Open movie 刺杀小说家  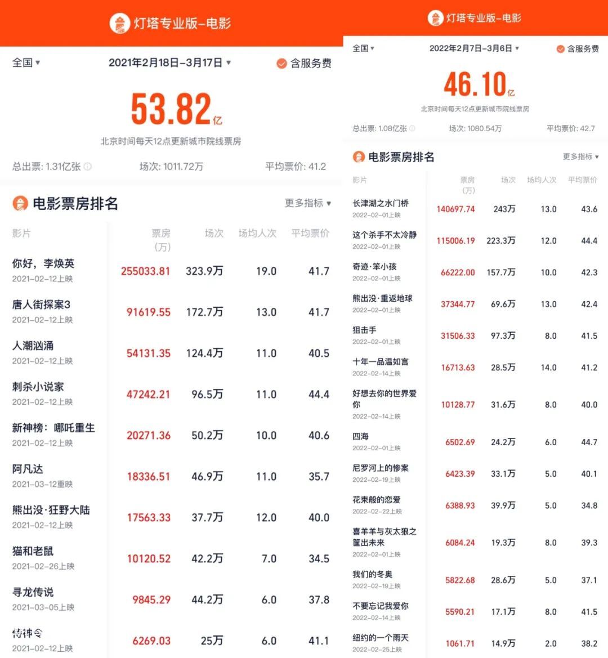(x=38, y=387)
